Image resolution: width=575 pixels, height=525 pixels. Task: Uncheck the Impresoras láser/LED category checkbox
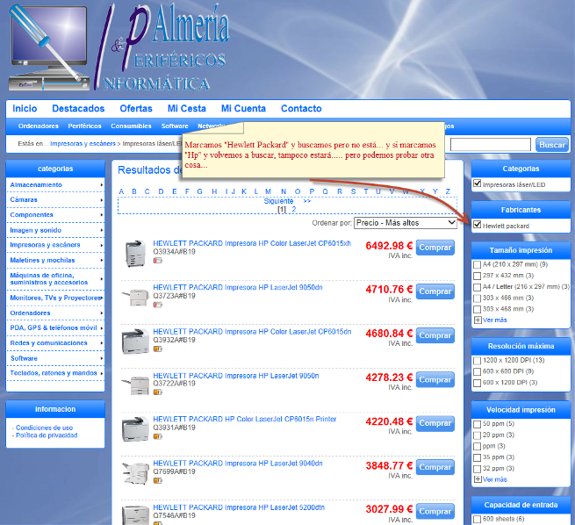pyautogui.click(x=478, y=184)
